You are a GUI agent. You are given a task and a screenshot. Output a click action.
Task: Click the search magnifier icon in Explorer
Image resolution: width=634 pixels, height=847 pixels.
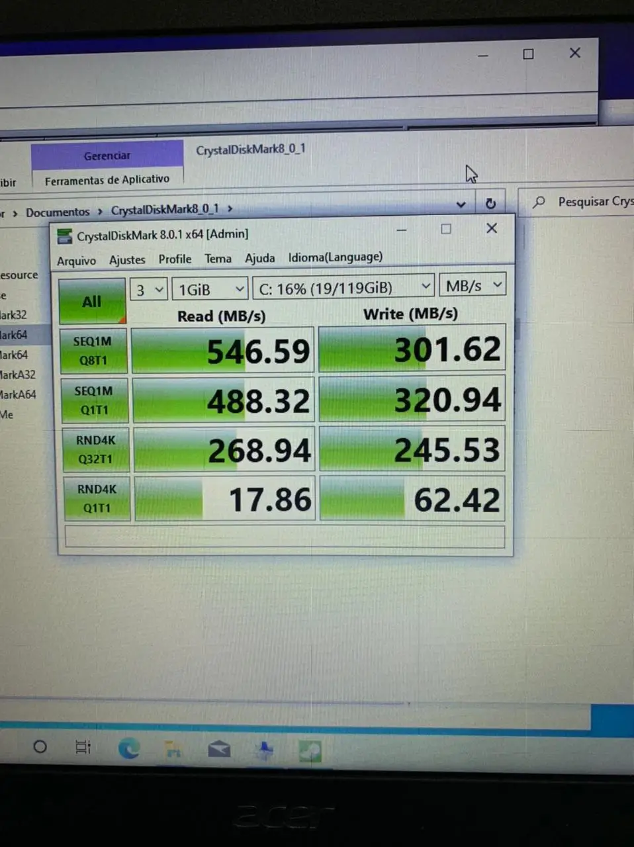539,202
